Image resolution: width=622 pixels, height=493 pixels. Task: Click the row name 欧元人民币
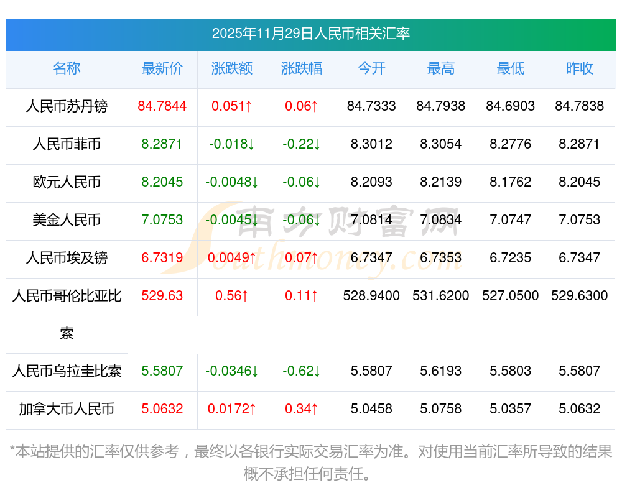coord(67,182)
